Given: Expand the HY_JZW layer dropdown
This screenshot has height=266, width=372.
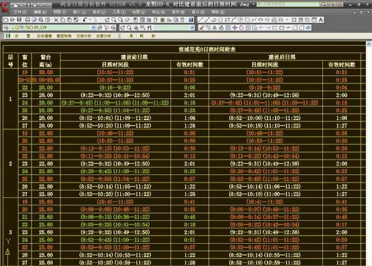Looking at the screenshot, I should 94,28.
